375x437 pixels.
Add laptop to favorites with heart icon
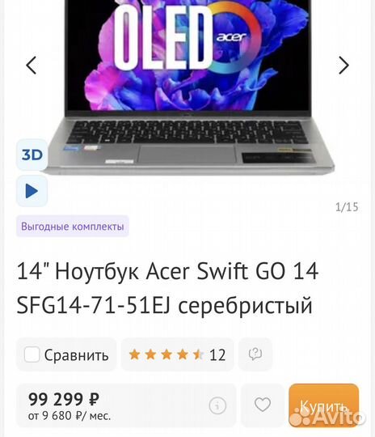262,405
